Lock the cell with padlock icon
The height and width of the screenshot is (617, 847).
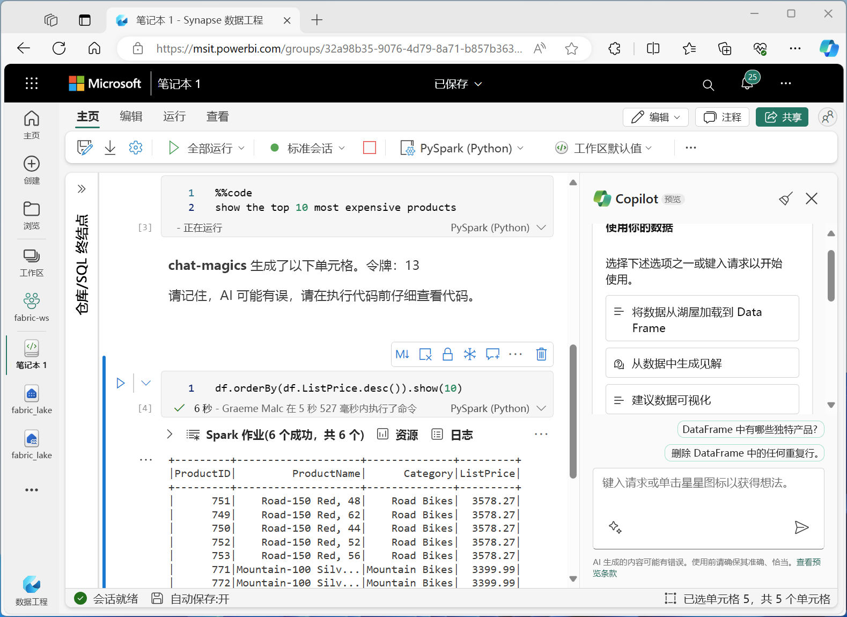[447, 354]
